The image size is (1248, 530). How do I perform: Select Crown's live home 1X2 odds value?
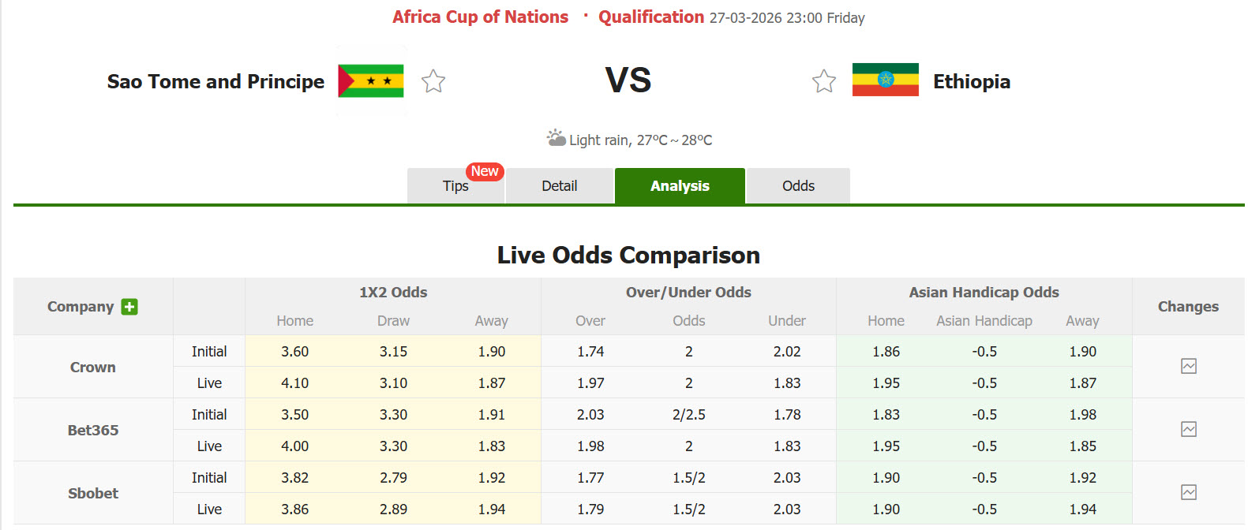pyautogui.click(x=294, y=383)
